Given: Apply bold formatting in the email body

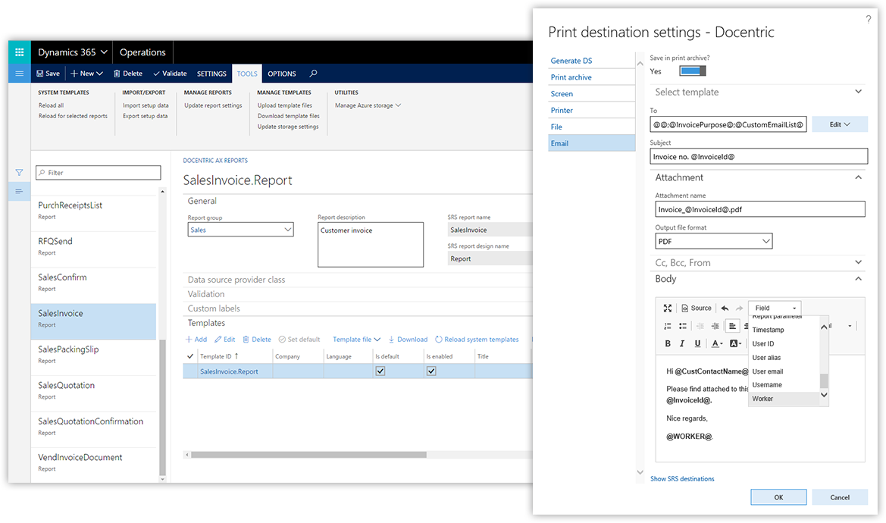Looking at the screenshot, I should point(667,343).
